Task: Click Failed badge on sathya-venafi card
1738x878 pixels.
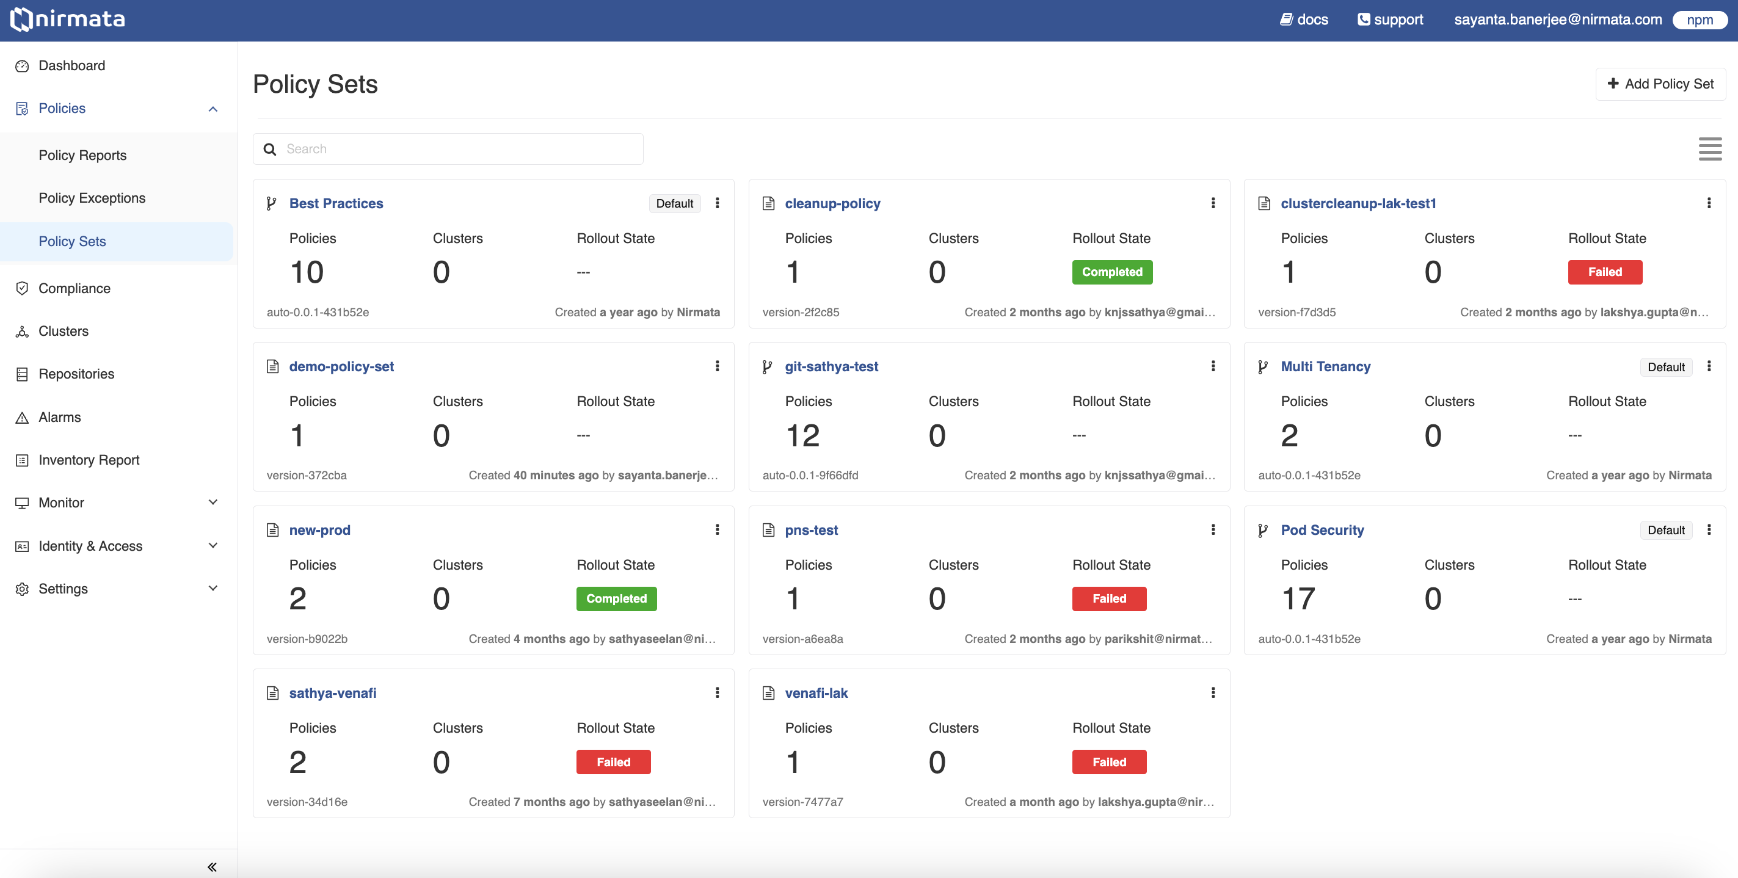Action: [x=613, y=762]
